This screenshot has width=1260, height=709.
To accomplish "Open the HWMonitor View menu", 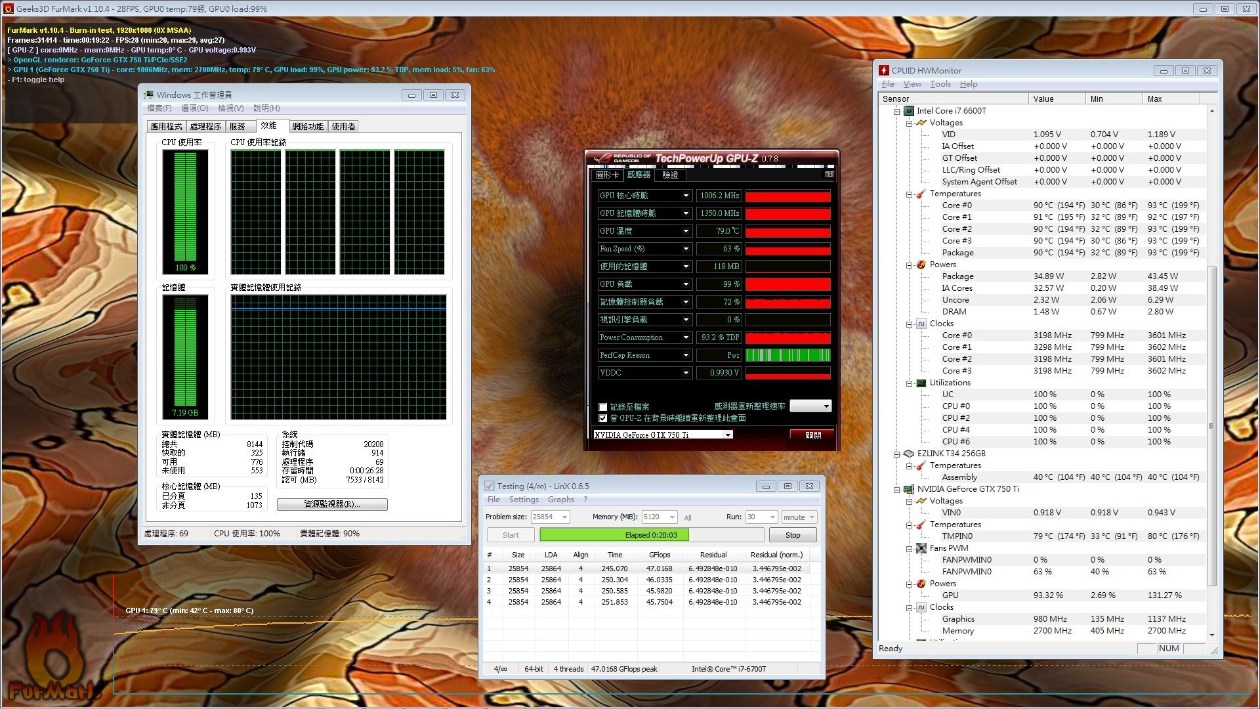I will coord(912,84).
